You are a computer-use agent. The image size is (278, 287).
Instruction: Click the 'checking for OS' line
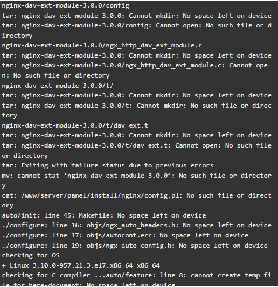(x=31, y=255)
